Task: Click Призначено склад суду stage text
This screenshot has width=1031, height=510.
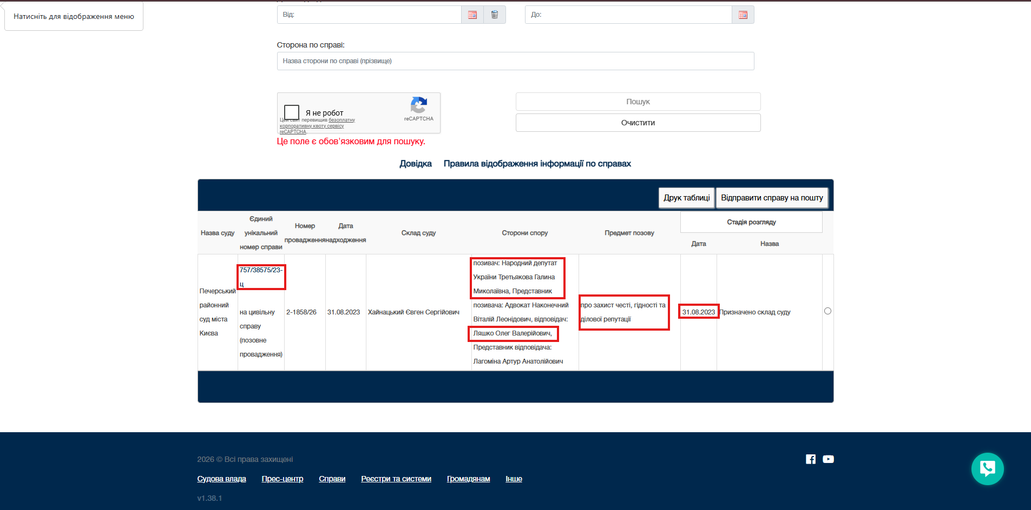Action: tap(754, 312)
